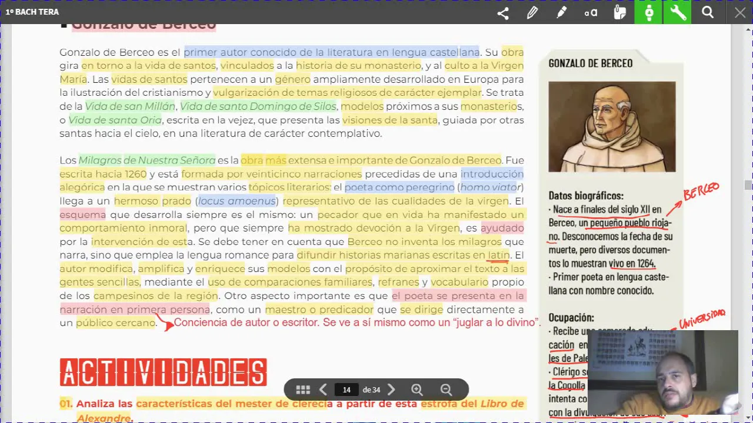Click the title 'Vida de santo Domingo de Silos'
The width and height of the screenshot is (753, 423).
pyautogui.click(x=258, y=106)
